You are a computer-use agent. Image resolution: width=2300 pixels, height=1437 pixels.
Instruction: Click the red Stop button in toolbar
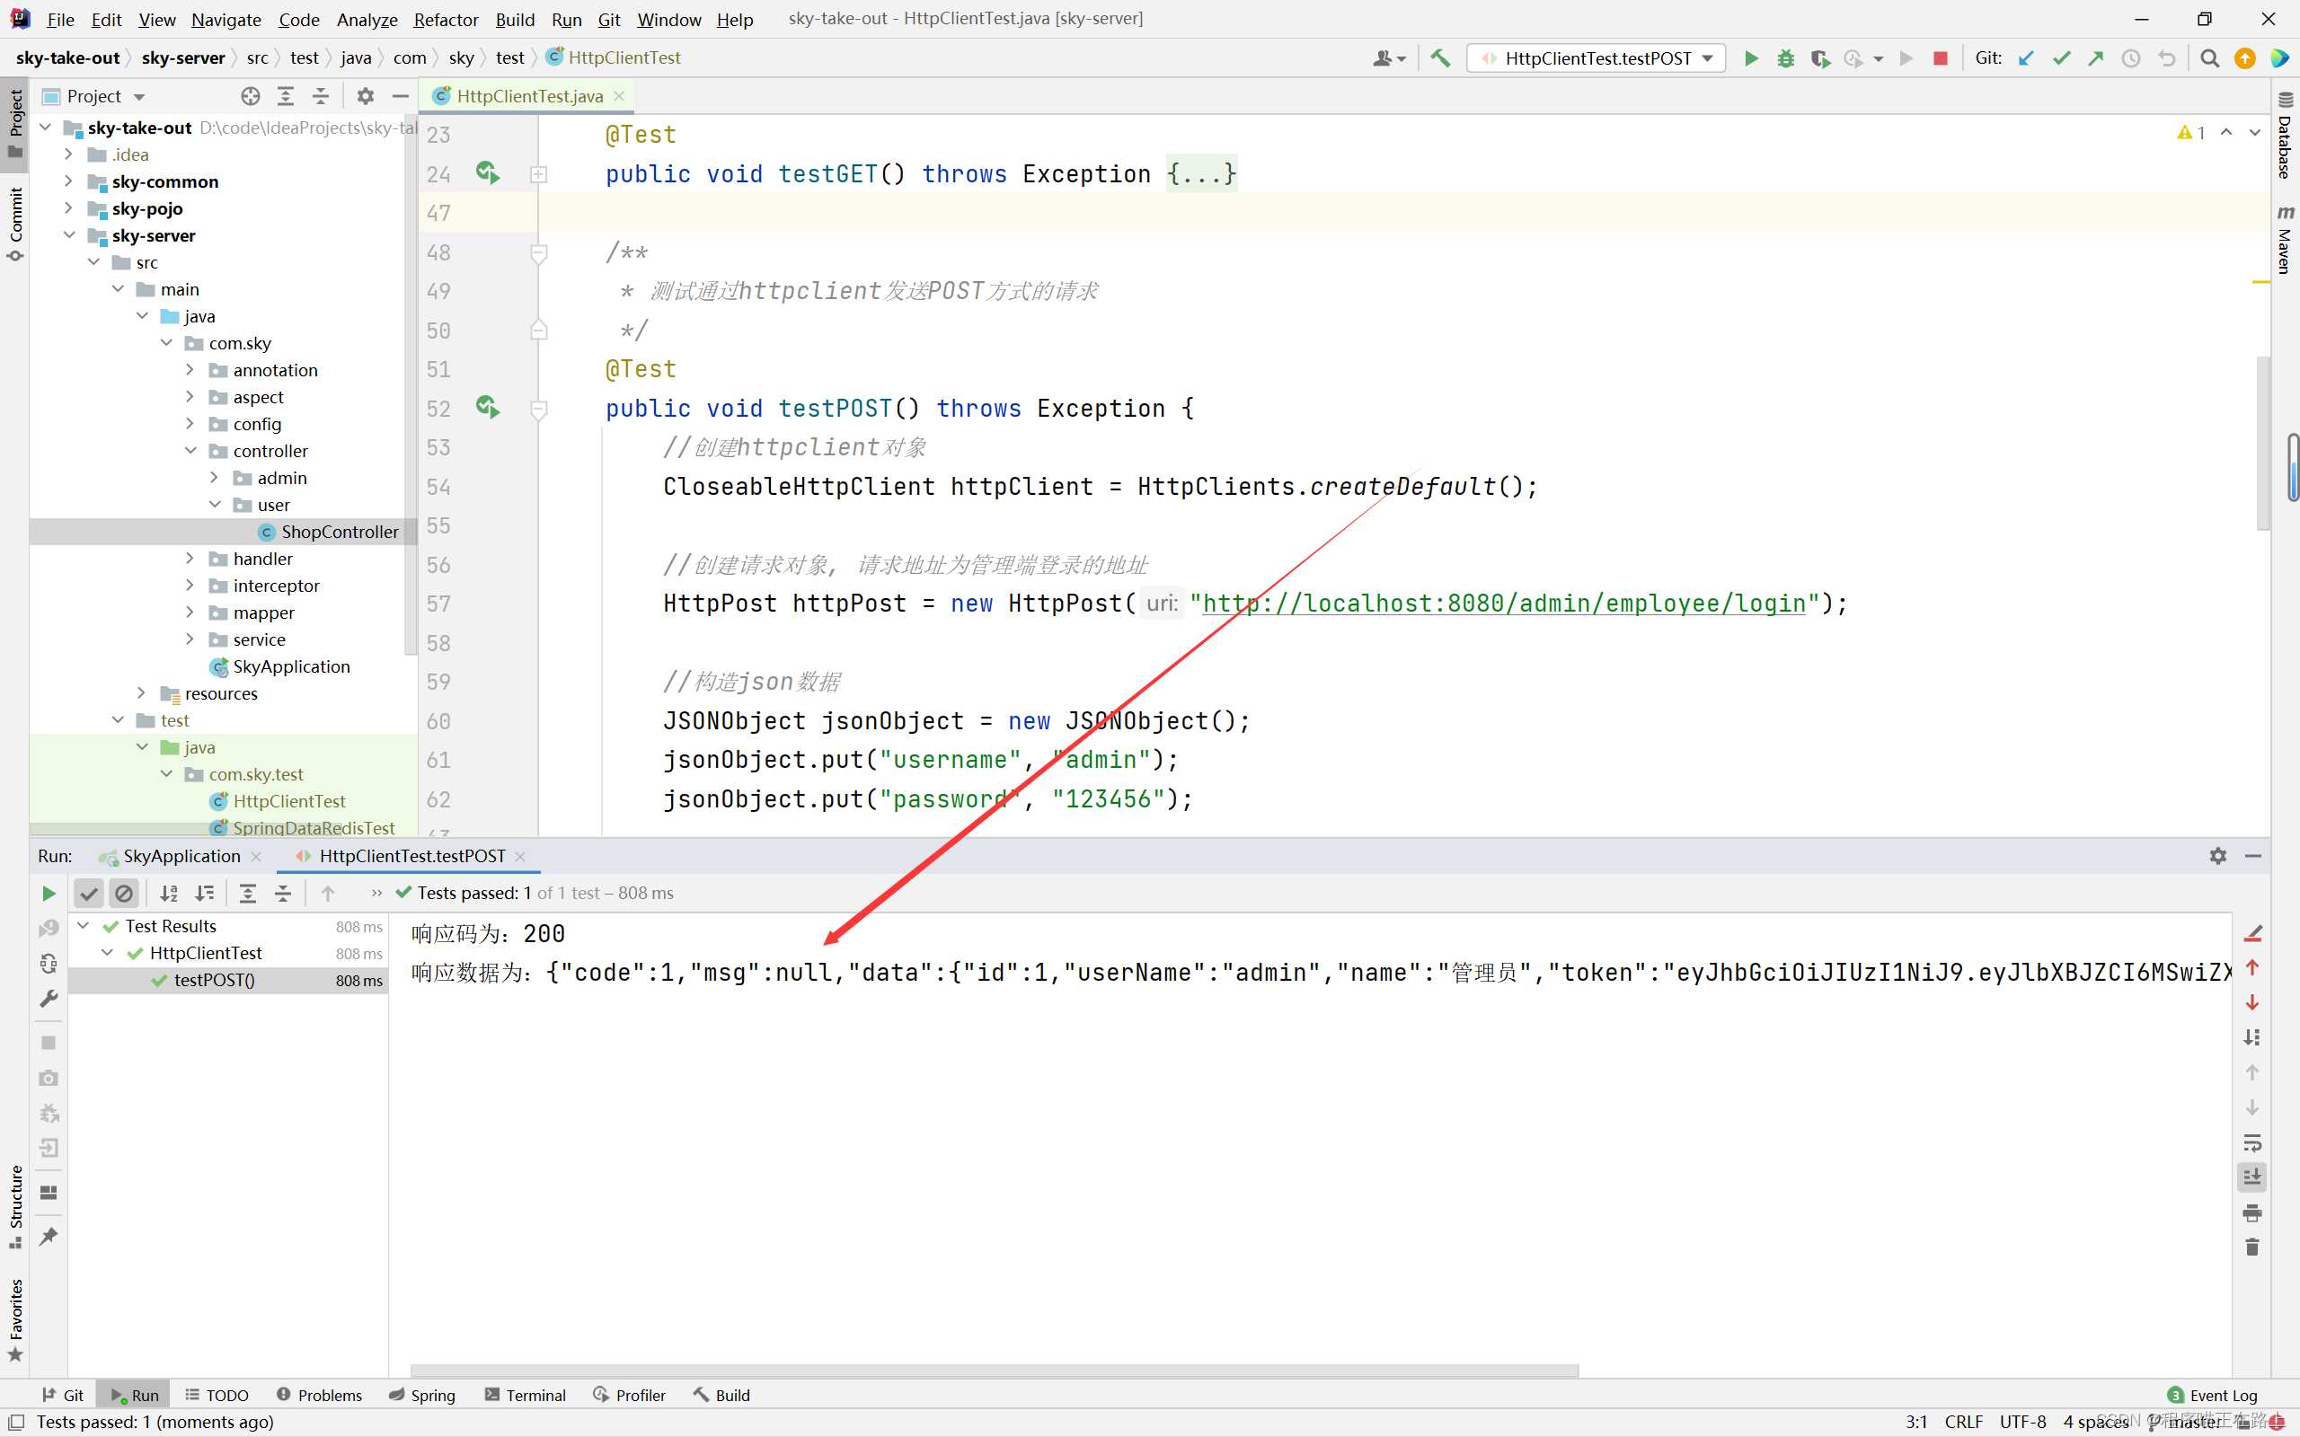(1940, 58)
